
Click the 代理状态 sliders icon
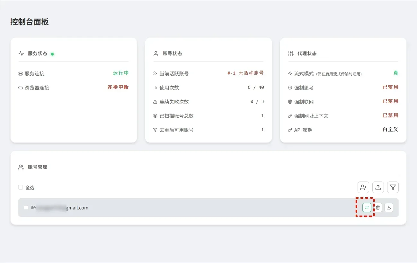click(x=291, y=54)
